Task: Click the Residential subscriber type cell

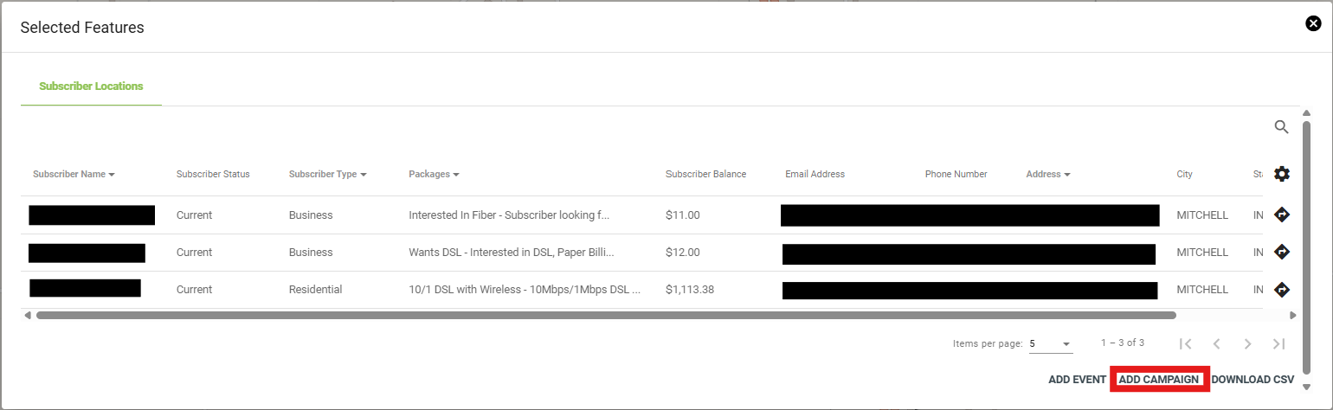Action: (x=315, y=290)
